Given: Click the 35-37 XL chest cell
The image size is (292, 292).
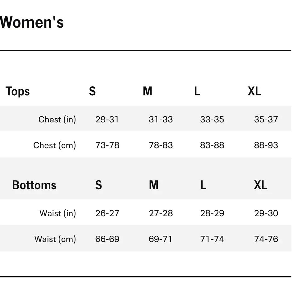Looking at the screenshot, I should (x=266, y=119).
